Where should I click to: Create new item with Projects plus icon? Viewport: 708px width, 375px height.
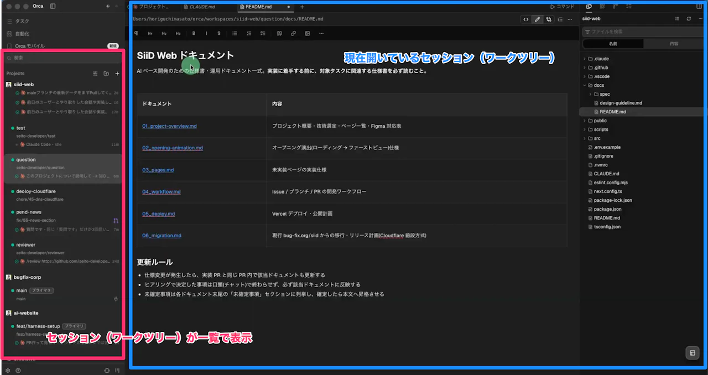[x=117, y=74]
